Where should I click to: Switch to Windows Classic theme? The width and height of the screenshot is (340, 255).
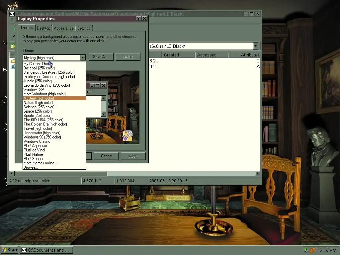tap(54, 141)
